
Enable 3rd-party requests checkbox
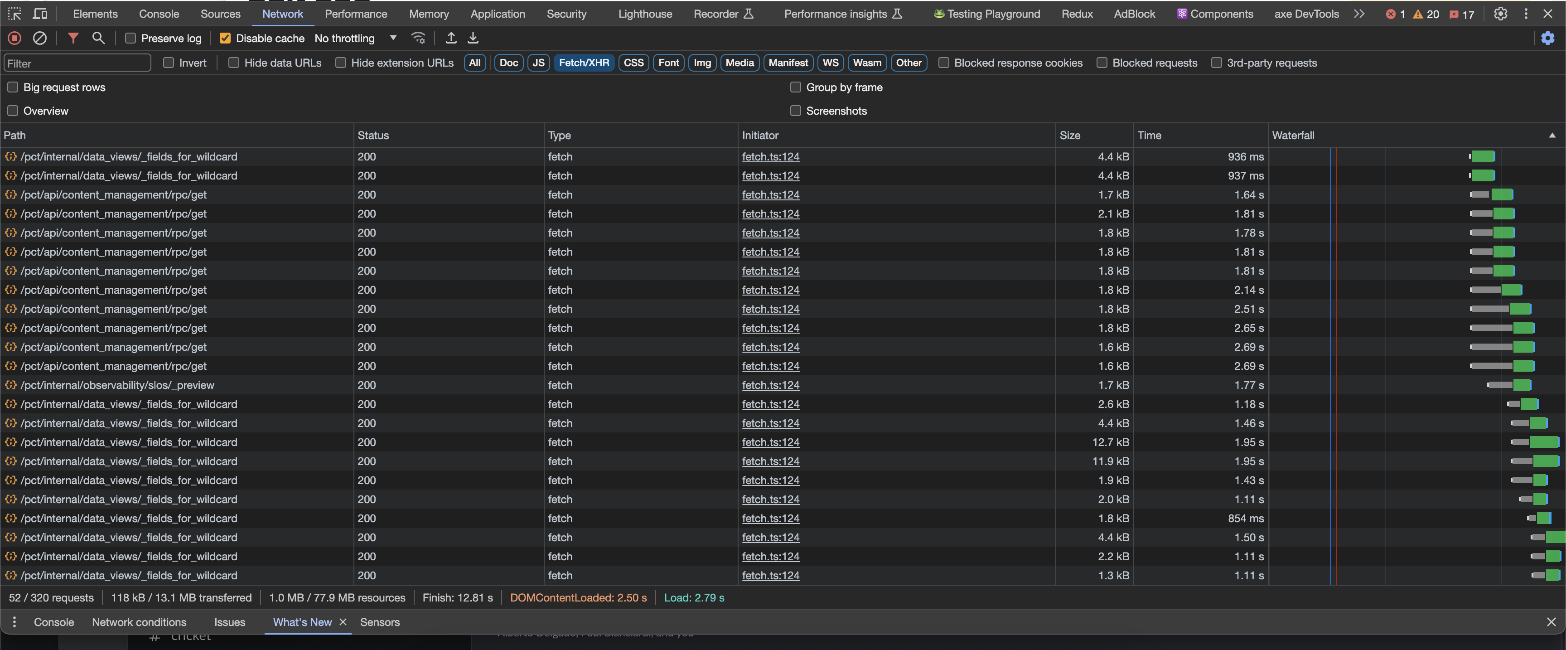click(x=1217, y=63)
